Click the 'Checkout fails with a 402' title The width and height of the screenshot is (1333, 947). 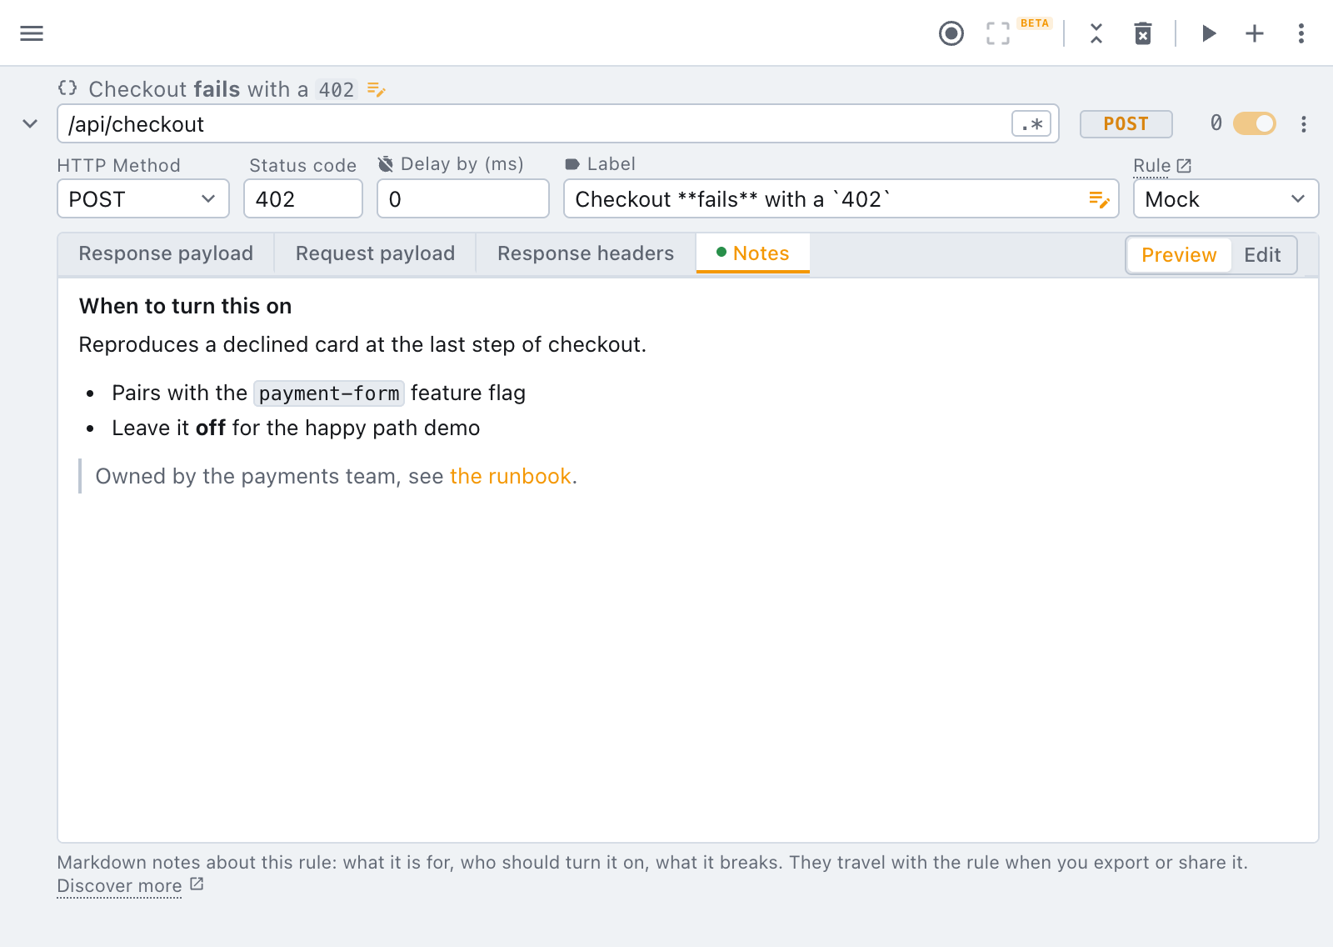point(222,89)
